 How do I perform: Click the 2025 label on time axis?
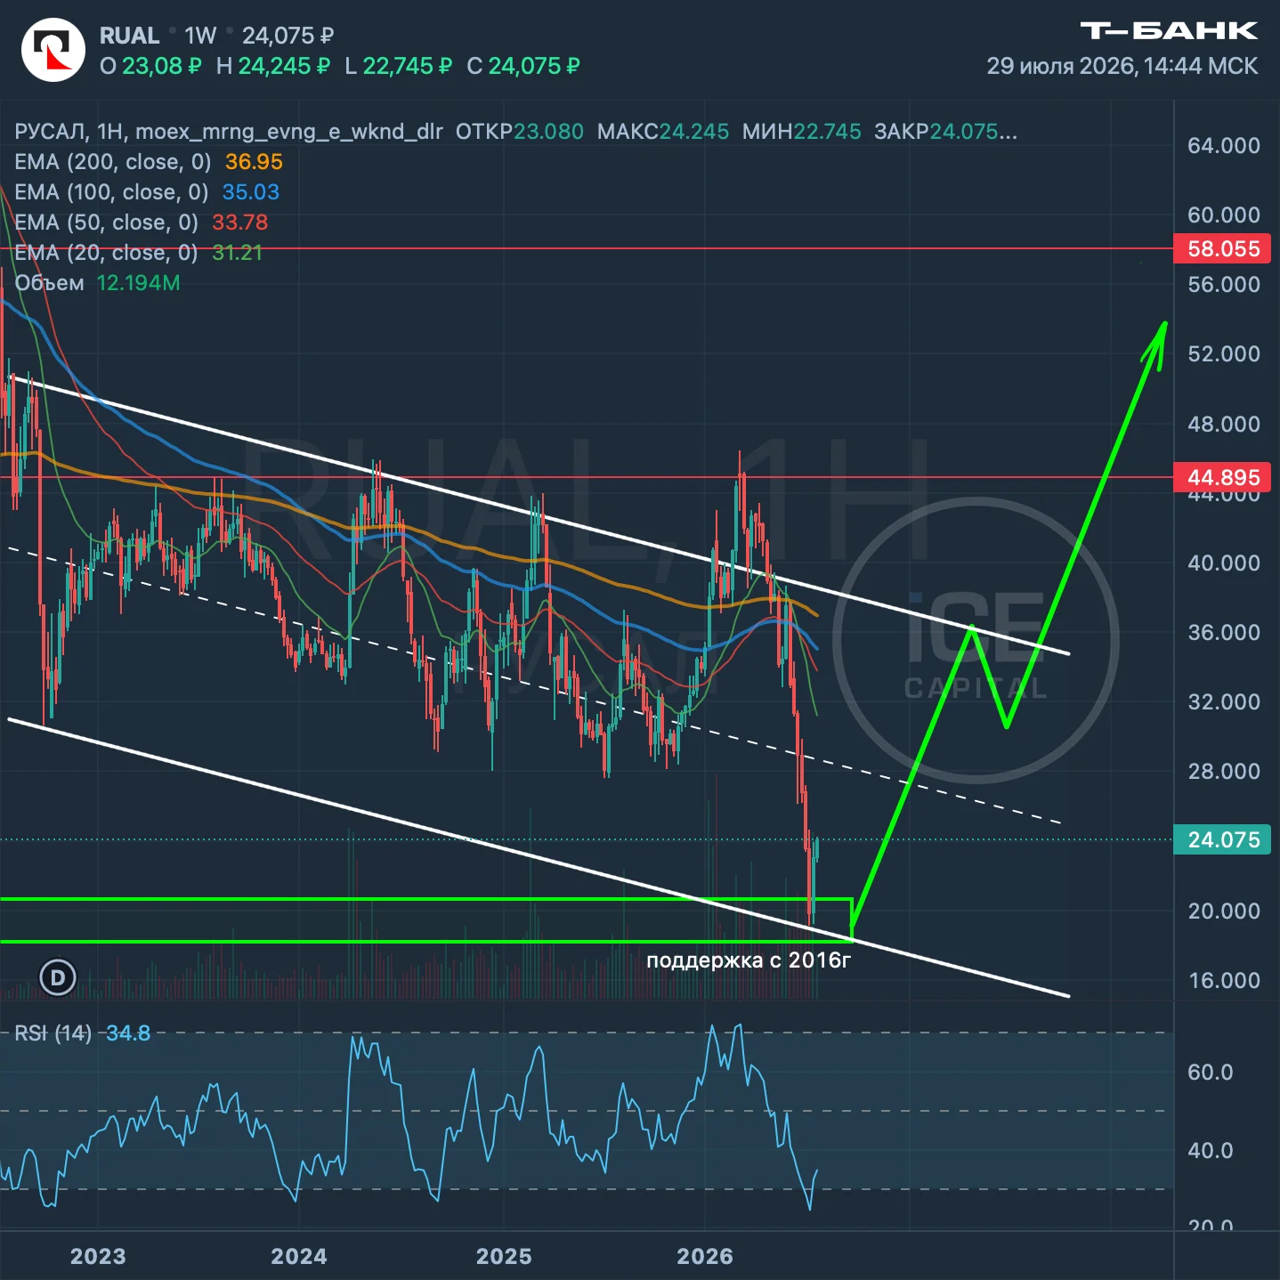(x=504, y=1256)
